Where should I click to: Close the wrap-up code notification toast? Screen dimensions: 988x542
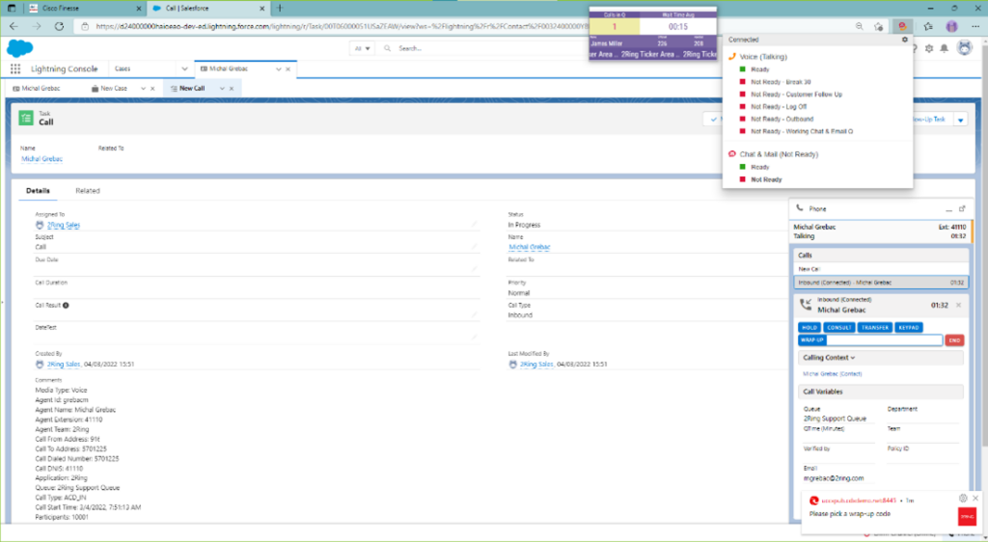(x=975, y=498)
